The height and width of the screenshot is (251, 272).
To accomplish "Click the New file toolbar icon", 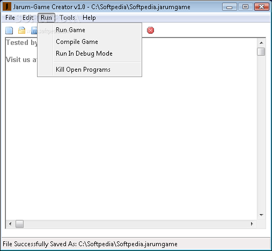I will 9,31.
